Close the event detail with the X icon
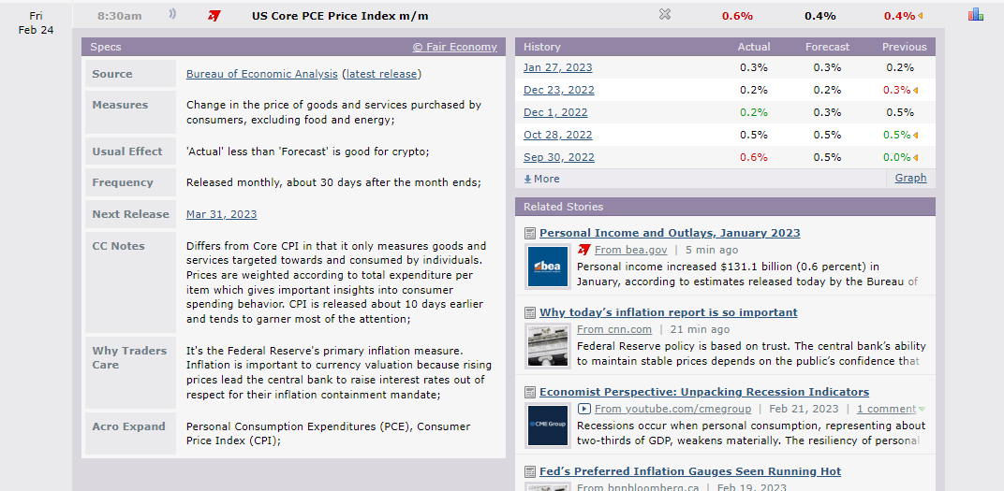This screenshot has height=491, width=1004. coord(665,14)
